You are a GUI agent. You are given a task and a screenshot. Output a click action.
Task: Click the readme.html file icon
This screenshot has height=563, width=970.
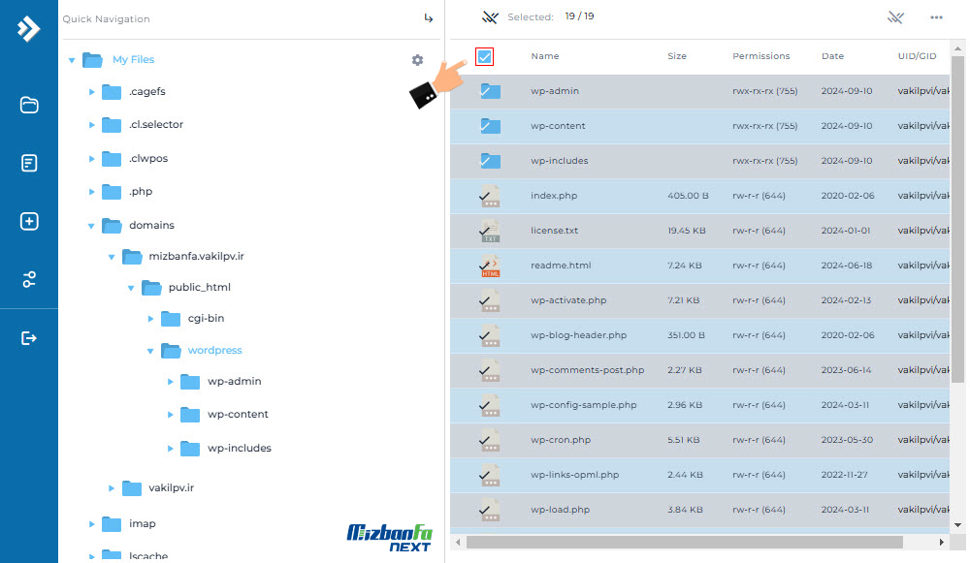tap(490, 266)
